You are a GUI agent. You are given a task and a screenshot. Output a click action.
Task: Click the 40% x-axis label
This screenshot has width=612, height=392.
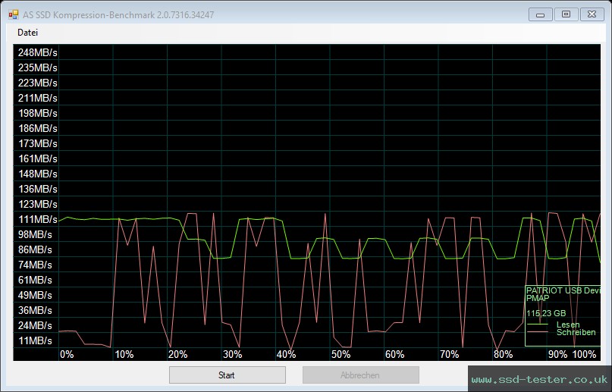[x=287, y=355]
